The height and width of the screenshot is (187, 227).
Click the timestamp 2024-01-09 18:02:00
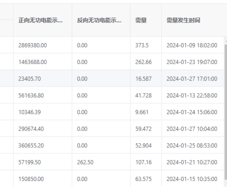pyautogui.click(x=192, y=45)
